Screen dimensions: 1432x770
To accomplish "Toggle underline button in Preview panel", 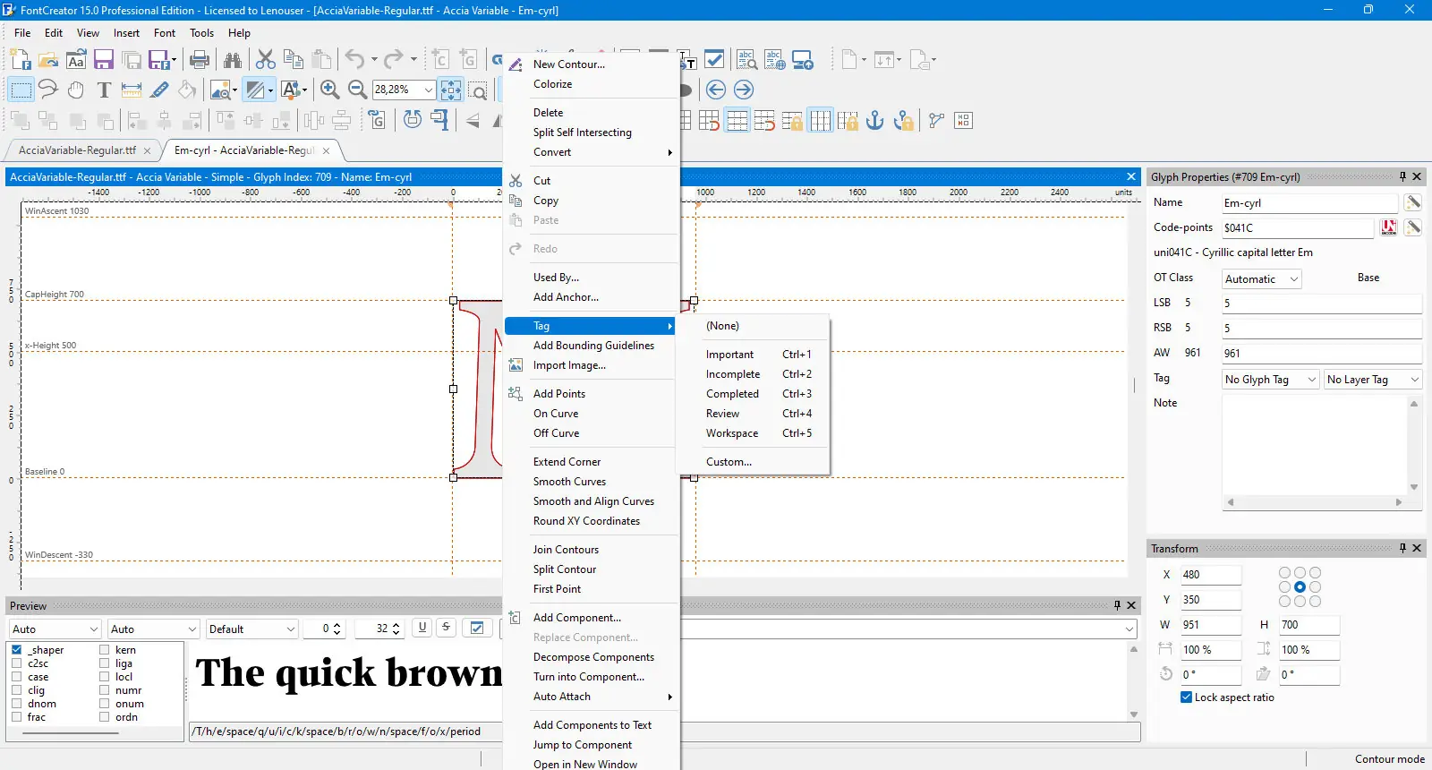I will [422, 628].
